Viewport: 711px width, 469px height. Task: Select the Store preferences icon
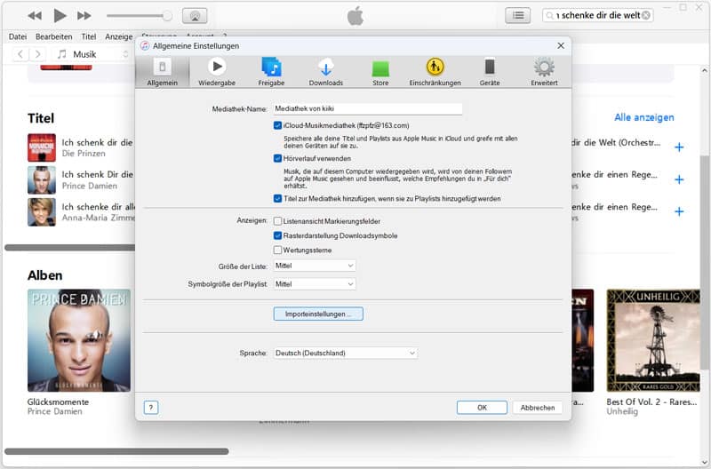click(x=380, y=68)
